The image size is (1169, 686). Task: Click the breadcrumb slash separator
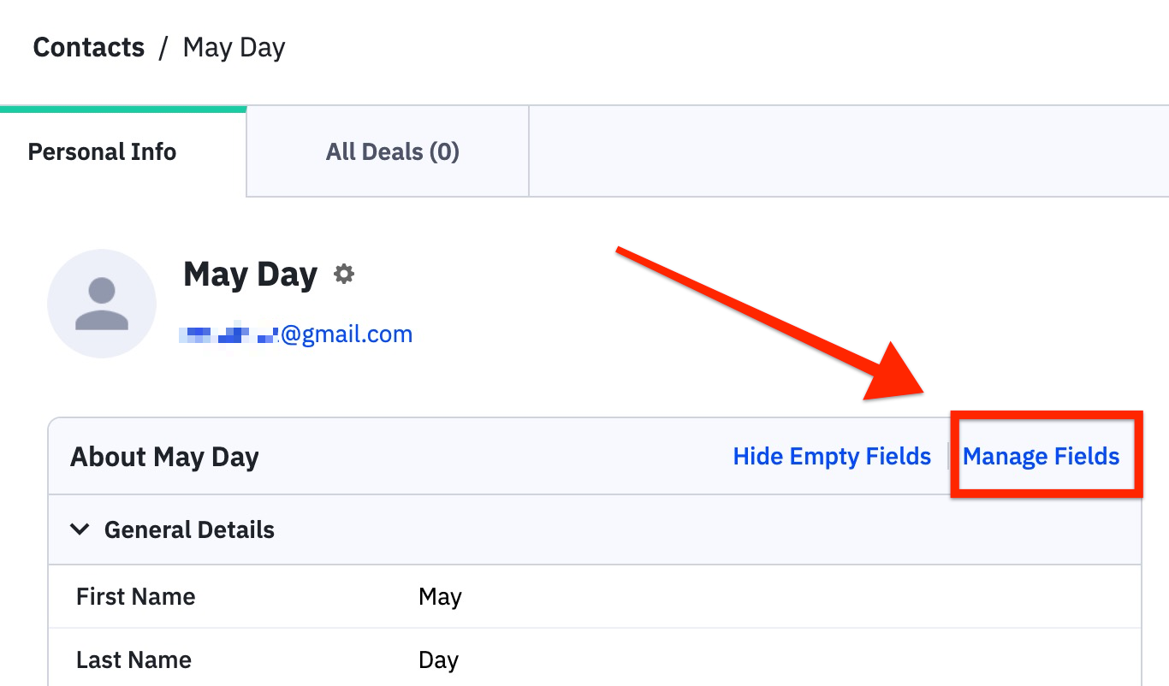(163, 48)
